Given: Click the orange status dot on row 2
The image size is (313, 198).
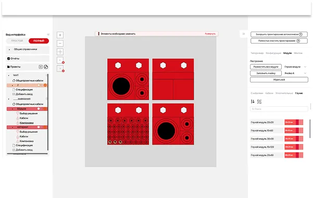Looking at the screenshot, I should tap(45, 85).
